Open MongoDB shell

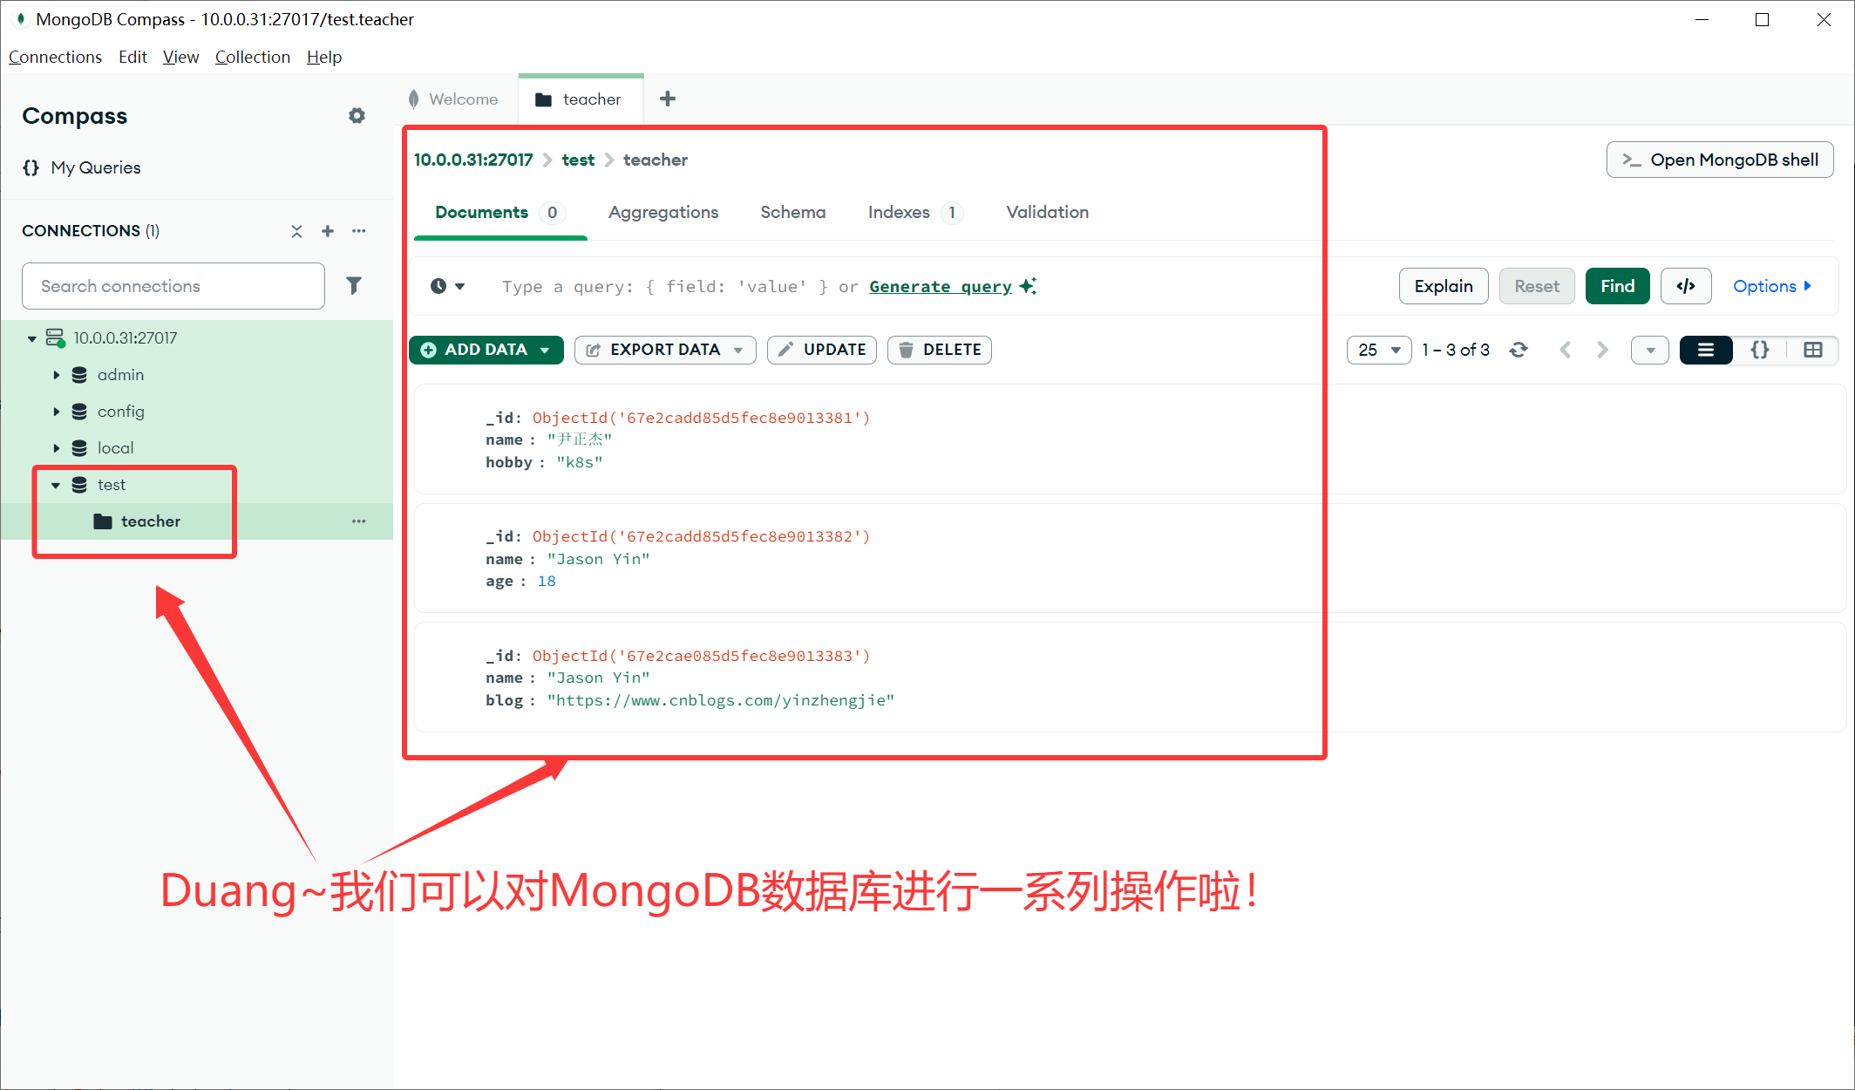coord(1719,160)
